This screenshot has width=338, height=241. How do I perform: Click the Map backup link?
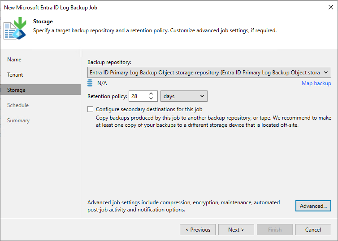316,83
